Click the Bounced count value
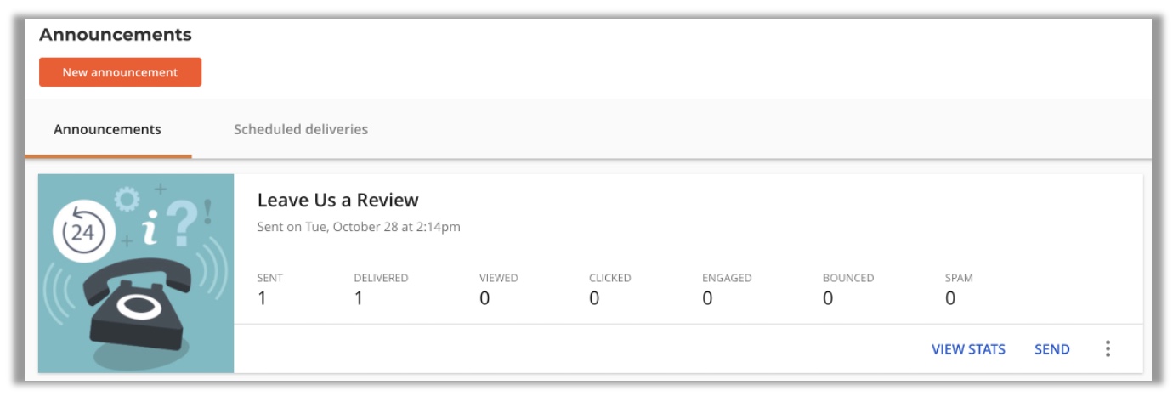This screenshot has width=1173, height=396. tap(828, 298)
